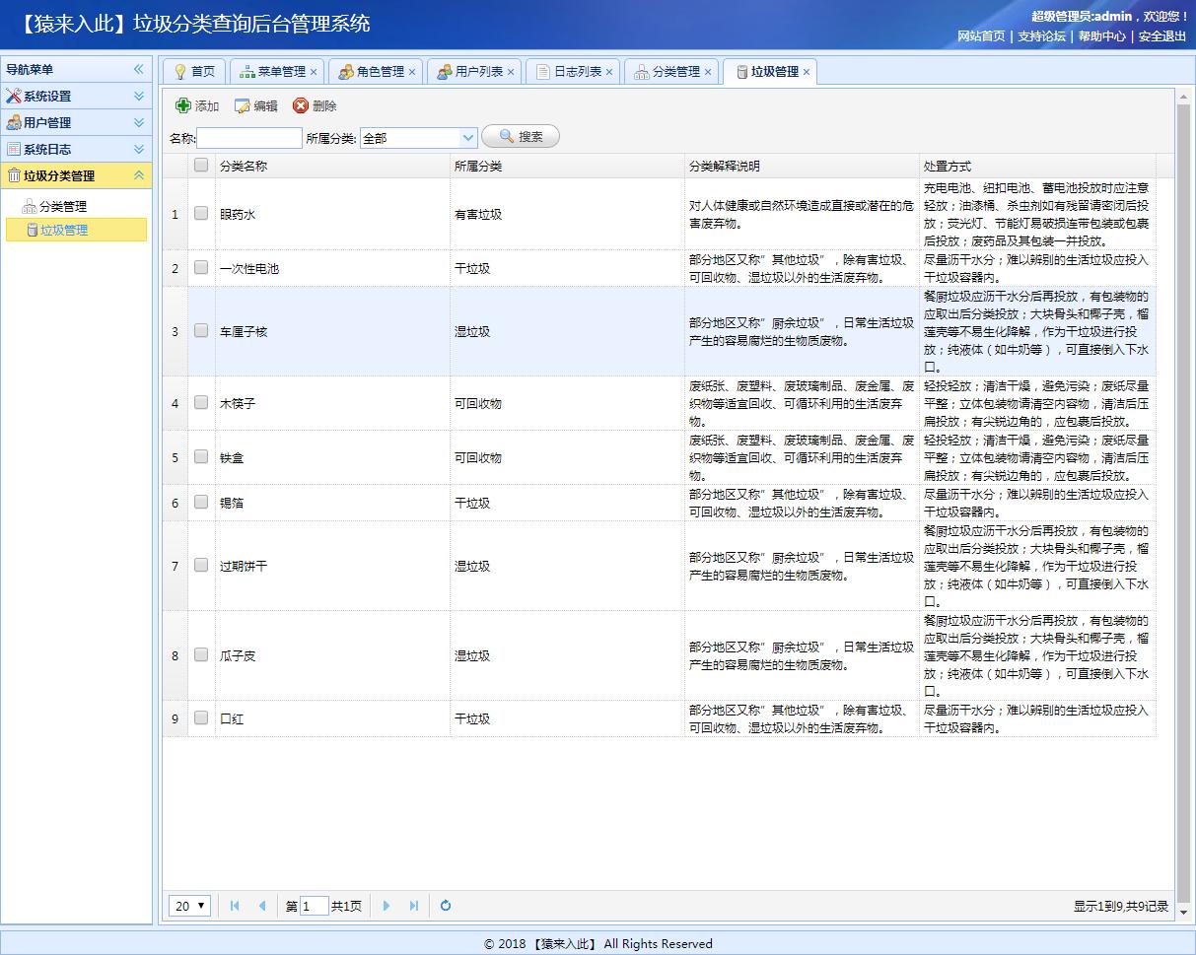This screenshot has width=1196, height=955.
Task: Check the checkbox for the 眼药水 row
Action: (x=202, y=213)
